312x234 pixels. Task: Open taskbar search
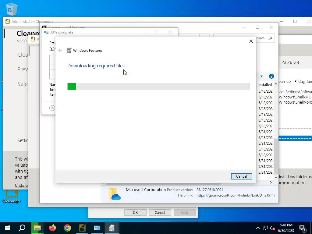(22, 228)
